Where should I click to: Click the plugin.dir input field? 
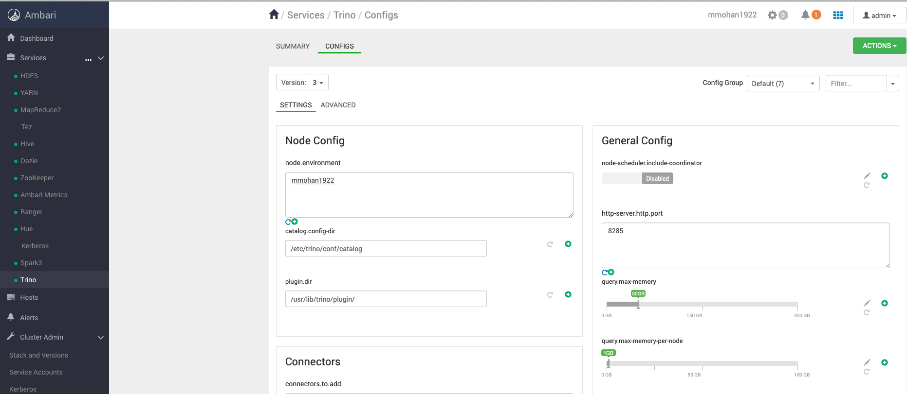386,299
